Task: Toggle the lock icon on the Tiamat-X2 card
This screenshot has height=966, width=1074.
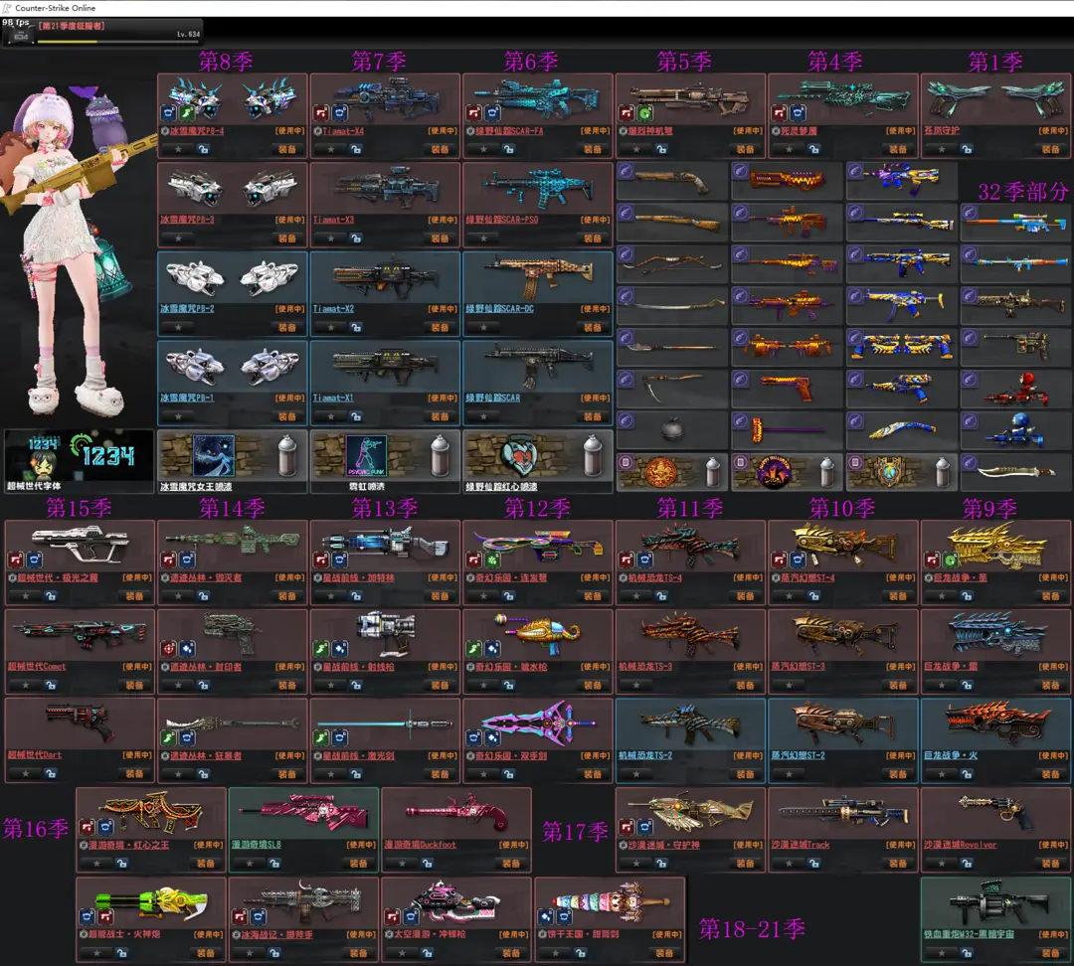Action: pyautogui.click(x=356, y=327)
